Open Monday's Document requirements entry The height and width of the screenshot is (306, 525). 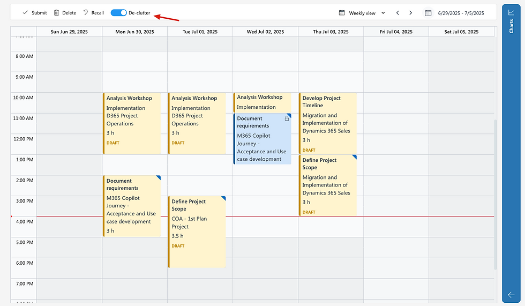(132, 206)
